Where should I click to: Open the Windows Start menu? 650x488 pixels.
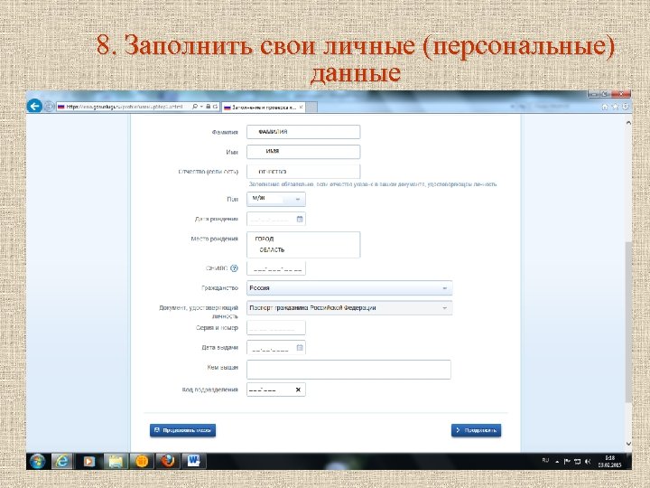click(x=37, y=462)
